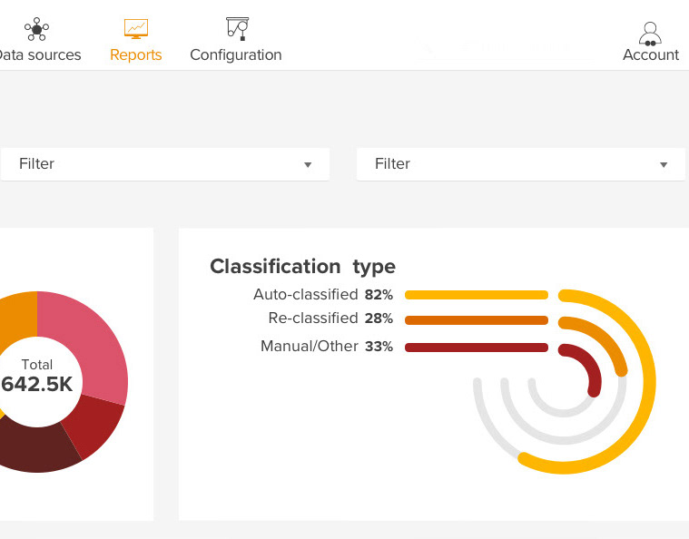Screen dimensions: 689x539
Task: Switch to the Reports tab label
Action: click(136, 55)
